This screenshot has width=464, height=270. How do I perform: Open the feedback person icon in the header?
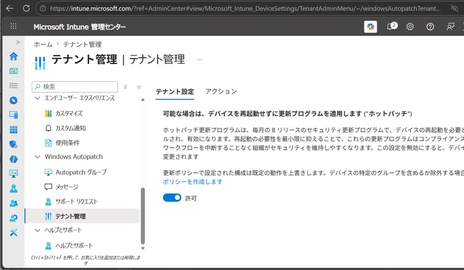click(x=450, y=27)
